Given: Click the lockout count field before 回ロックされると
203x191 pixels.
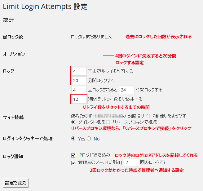Looking at the screenshot, I should pos(79,90).
